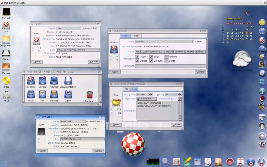Uncheck the Read protection checkbox
The height and width of the screenshot is (167, 267).
[x=137, y=57]
